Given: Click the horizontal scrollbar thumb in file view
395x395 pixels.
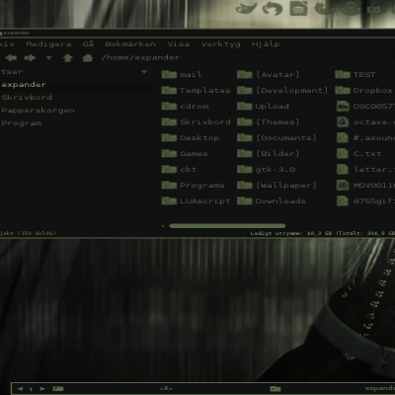Looking at the screenshot, I should point(227,226).
